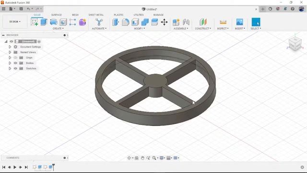Expand the Bodies node
The image size is (307, 173).
click(10, 63)
